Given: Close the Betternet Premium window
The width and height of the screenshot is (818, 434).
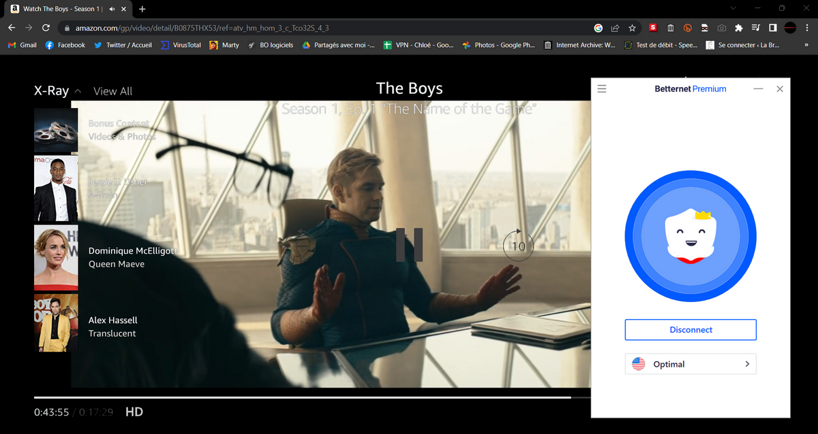Looking at the screenshot, I should (x=780, y=89).
